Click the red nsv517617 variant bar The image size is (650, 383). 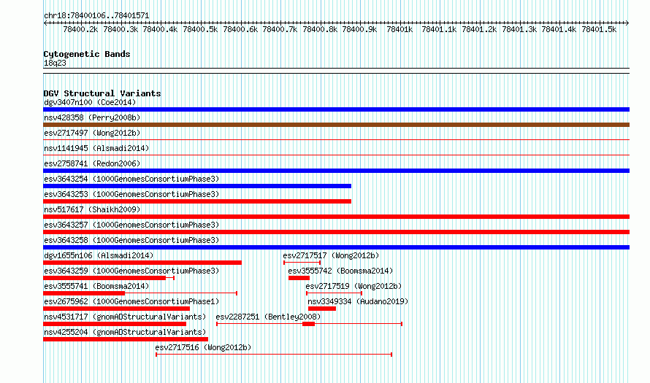pos(336,217)
